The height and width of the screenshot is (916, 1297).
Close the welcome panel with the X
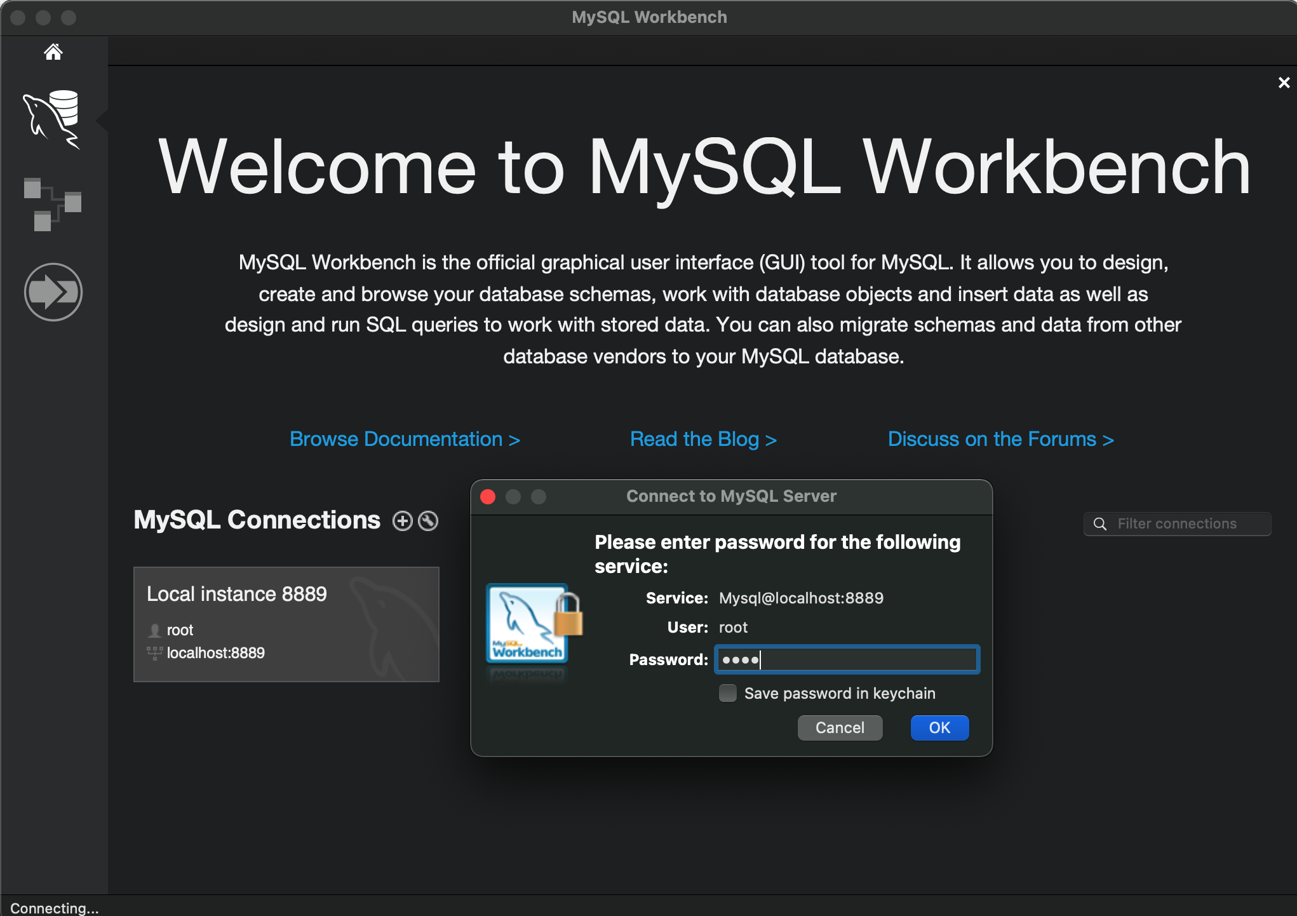(1284, 83)
